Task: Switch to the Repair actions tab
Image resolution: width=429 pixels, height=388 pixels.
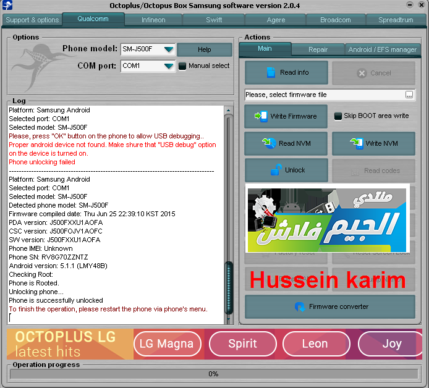Action: (x=318, y=49)
